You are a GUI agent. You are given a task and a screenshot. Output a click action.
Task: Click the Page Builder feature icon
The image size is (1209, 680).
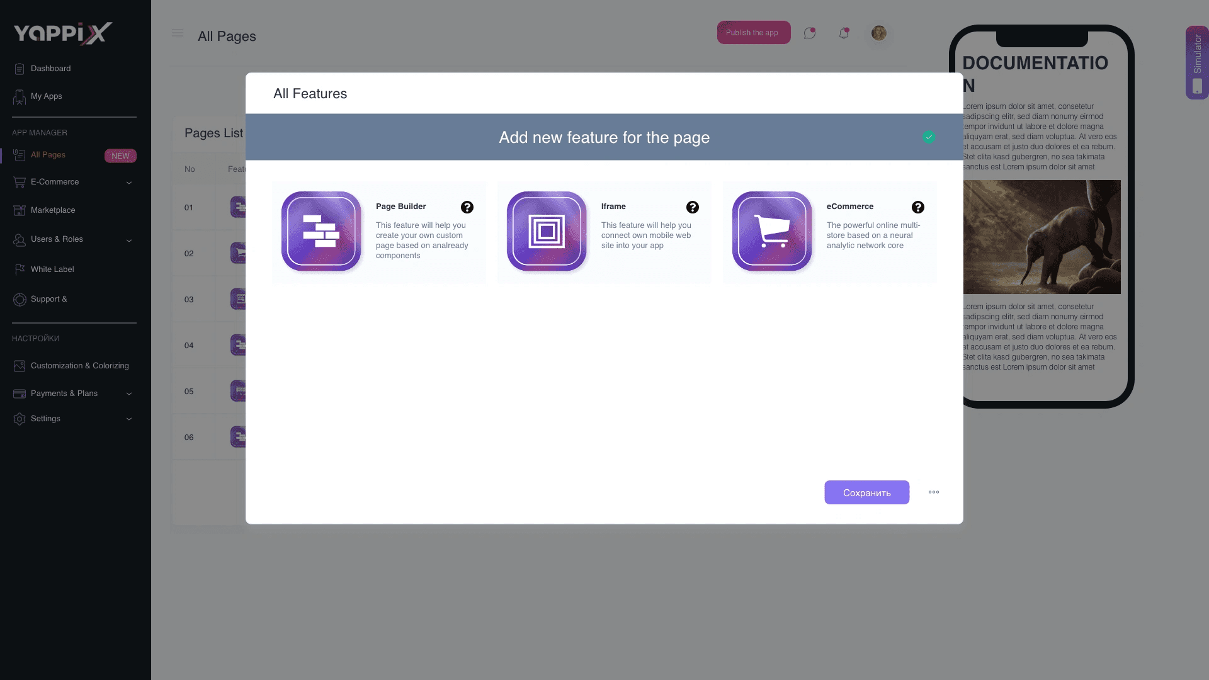321,231
